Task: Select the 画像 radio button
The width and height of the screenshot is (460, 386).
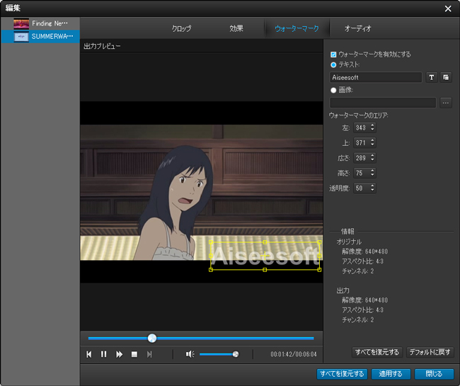Action: [334, 90]
